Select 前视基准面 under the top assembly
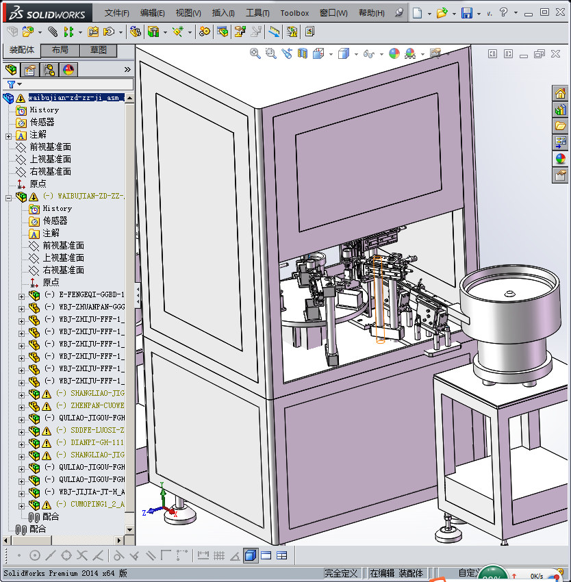571x582 pixels. 50,147
